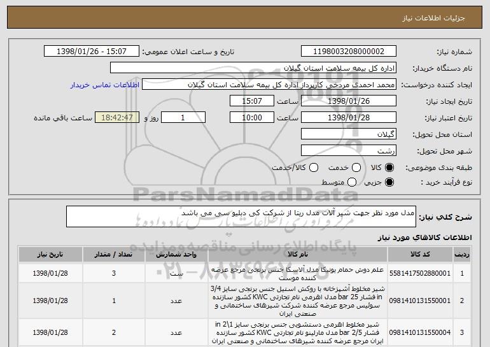Click the شماره نیاز field 1198003208000002
This screenshot has height=347, width=490.
pyautogui.click(x=349, y=52)
